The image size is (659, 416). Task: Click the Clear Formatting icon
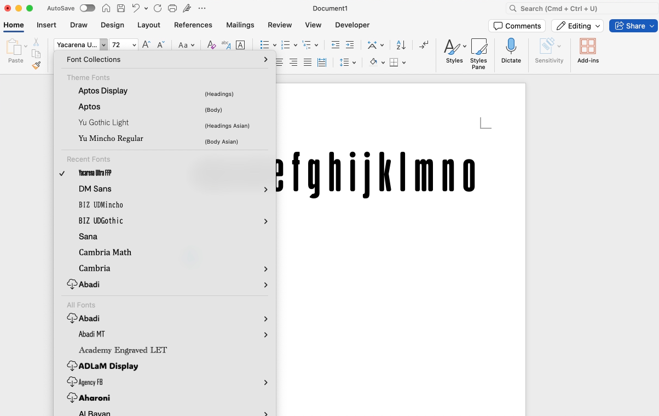(211, 45)
